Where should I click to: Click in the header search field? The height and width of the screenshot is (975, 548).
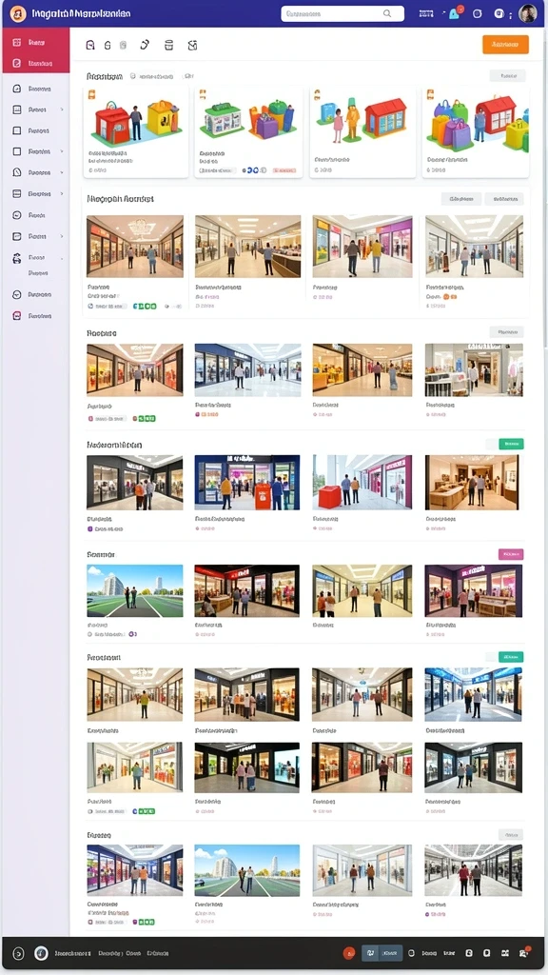coord(342,13)
